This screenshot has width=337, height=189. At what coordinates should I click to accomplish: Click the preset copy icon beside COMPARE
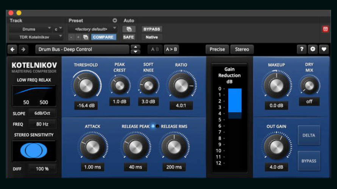[86, 37]
